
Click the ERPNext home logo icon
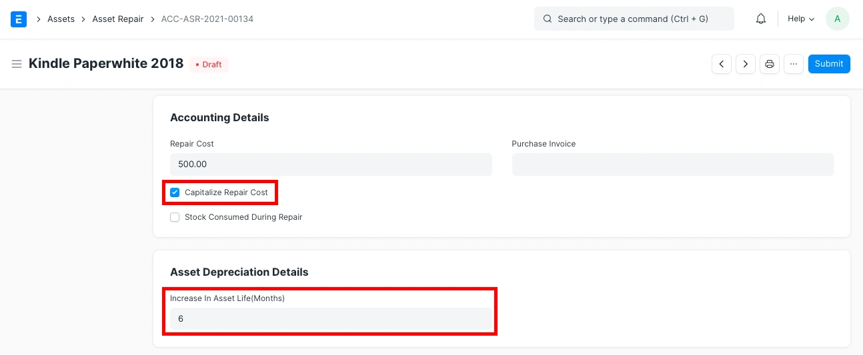point(19,19)
